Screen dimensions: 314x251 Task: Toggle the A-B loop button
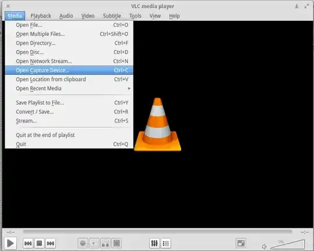[x=105, y=243]
